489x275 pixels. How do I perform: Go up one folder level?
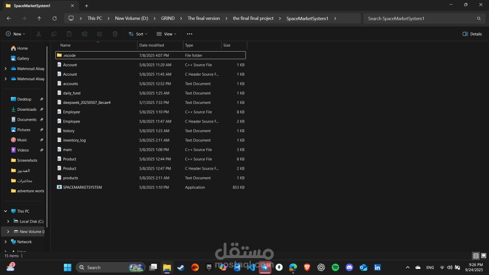pos(39,18)
